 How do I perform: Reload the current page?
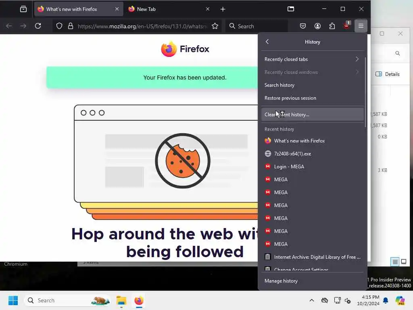pos(38,26)
